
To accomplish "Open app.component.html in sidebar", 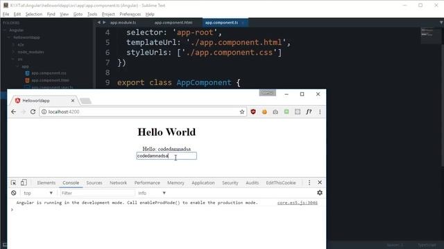I will pos(50,80).
